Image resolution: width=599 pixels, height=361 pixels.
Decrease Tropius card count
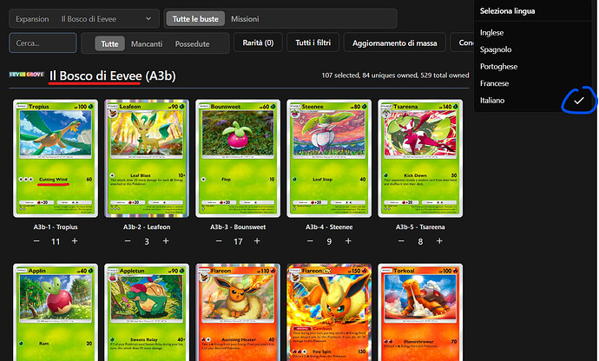click(x=36, y=241)
